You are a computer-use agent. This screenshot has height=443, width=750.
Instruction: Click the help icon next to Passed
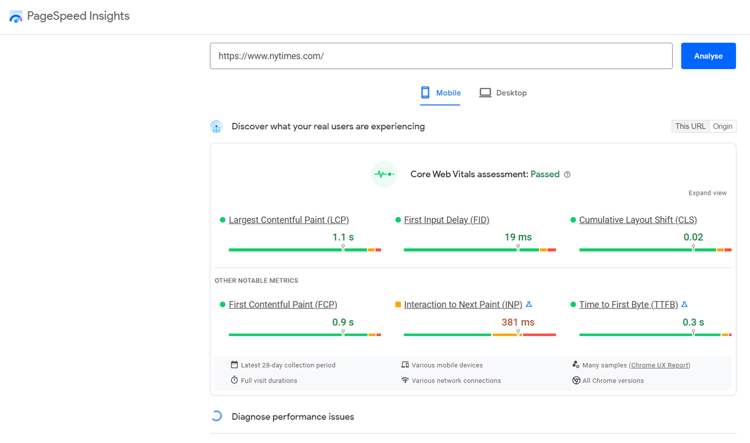[567, 174]
